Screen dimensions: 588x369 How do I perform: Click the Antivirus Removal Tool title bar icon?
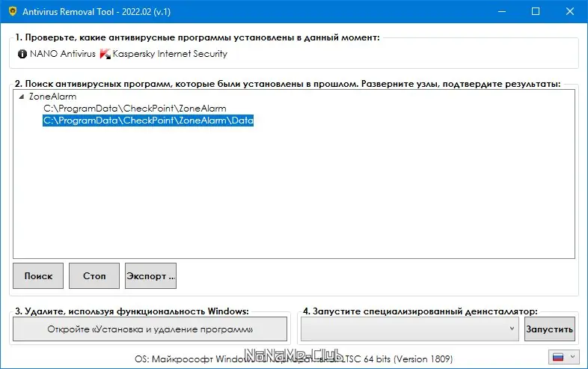point(13,11)
